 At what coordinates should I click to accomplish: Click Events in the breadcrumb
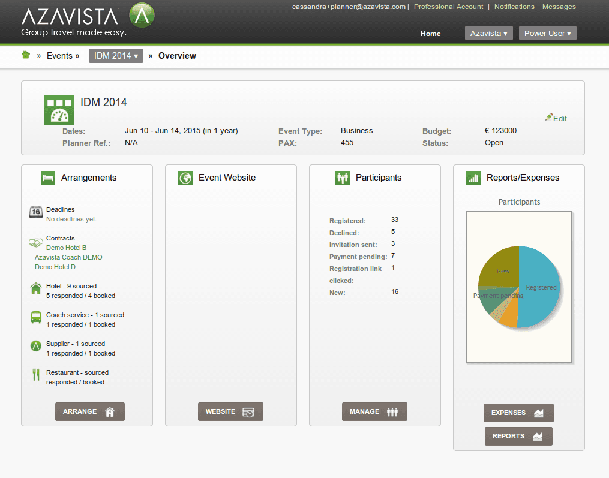point(59,56)
